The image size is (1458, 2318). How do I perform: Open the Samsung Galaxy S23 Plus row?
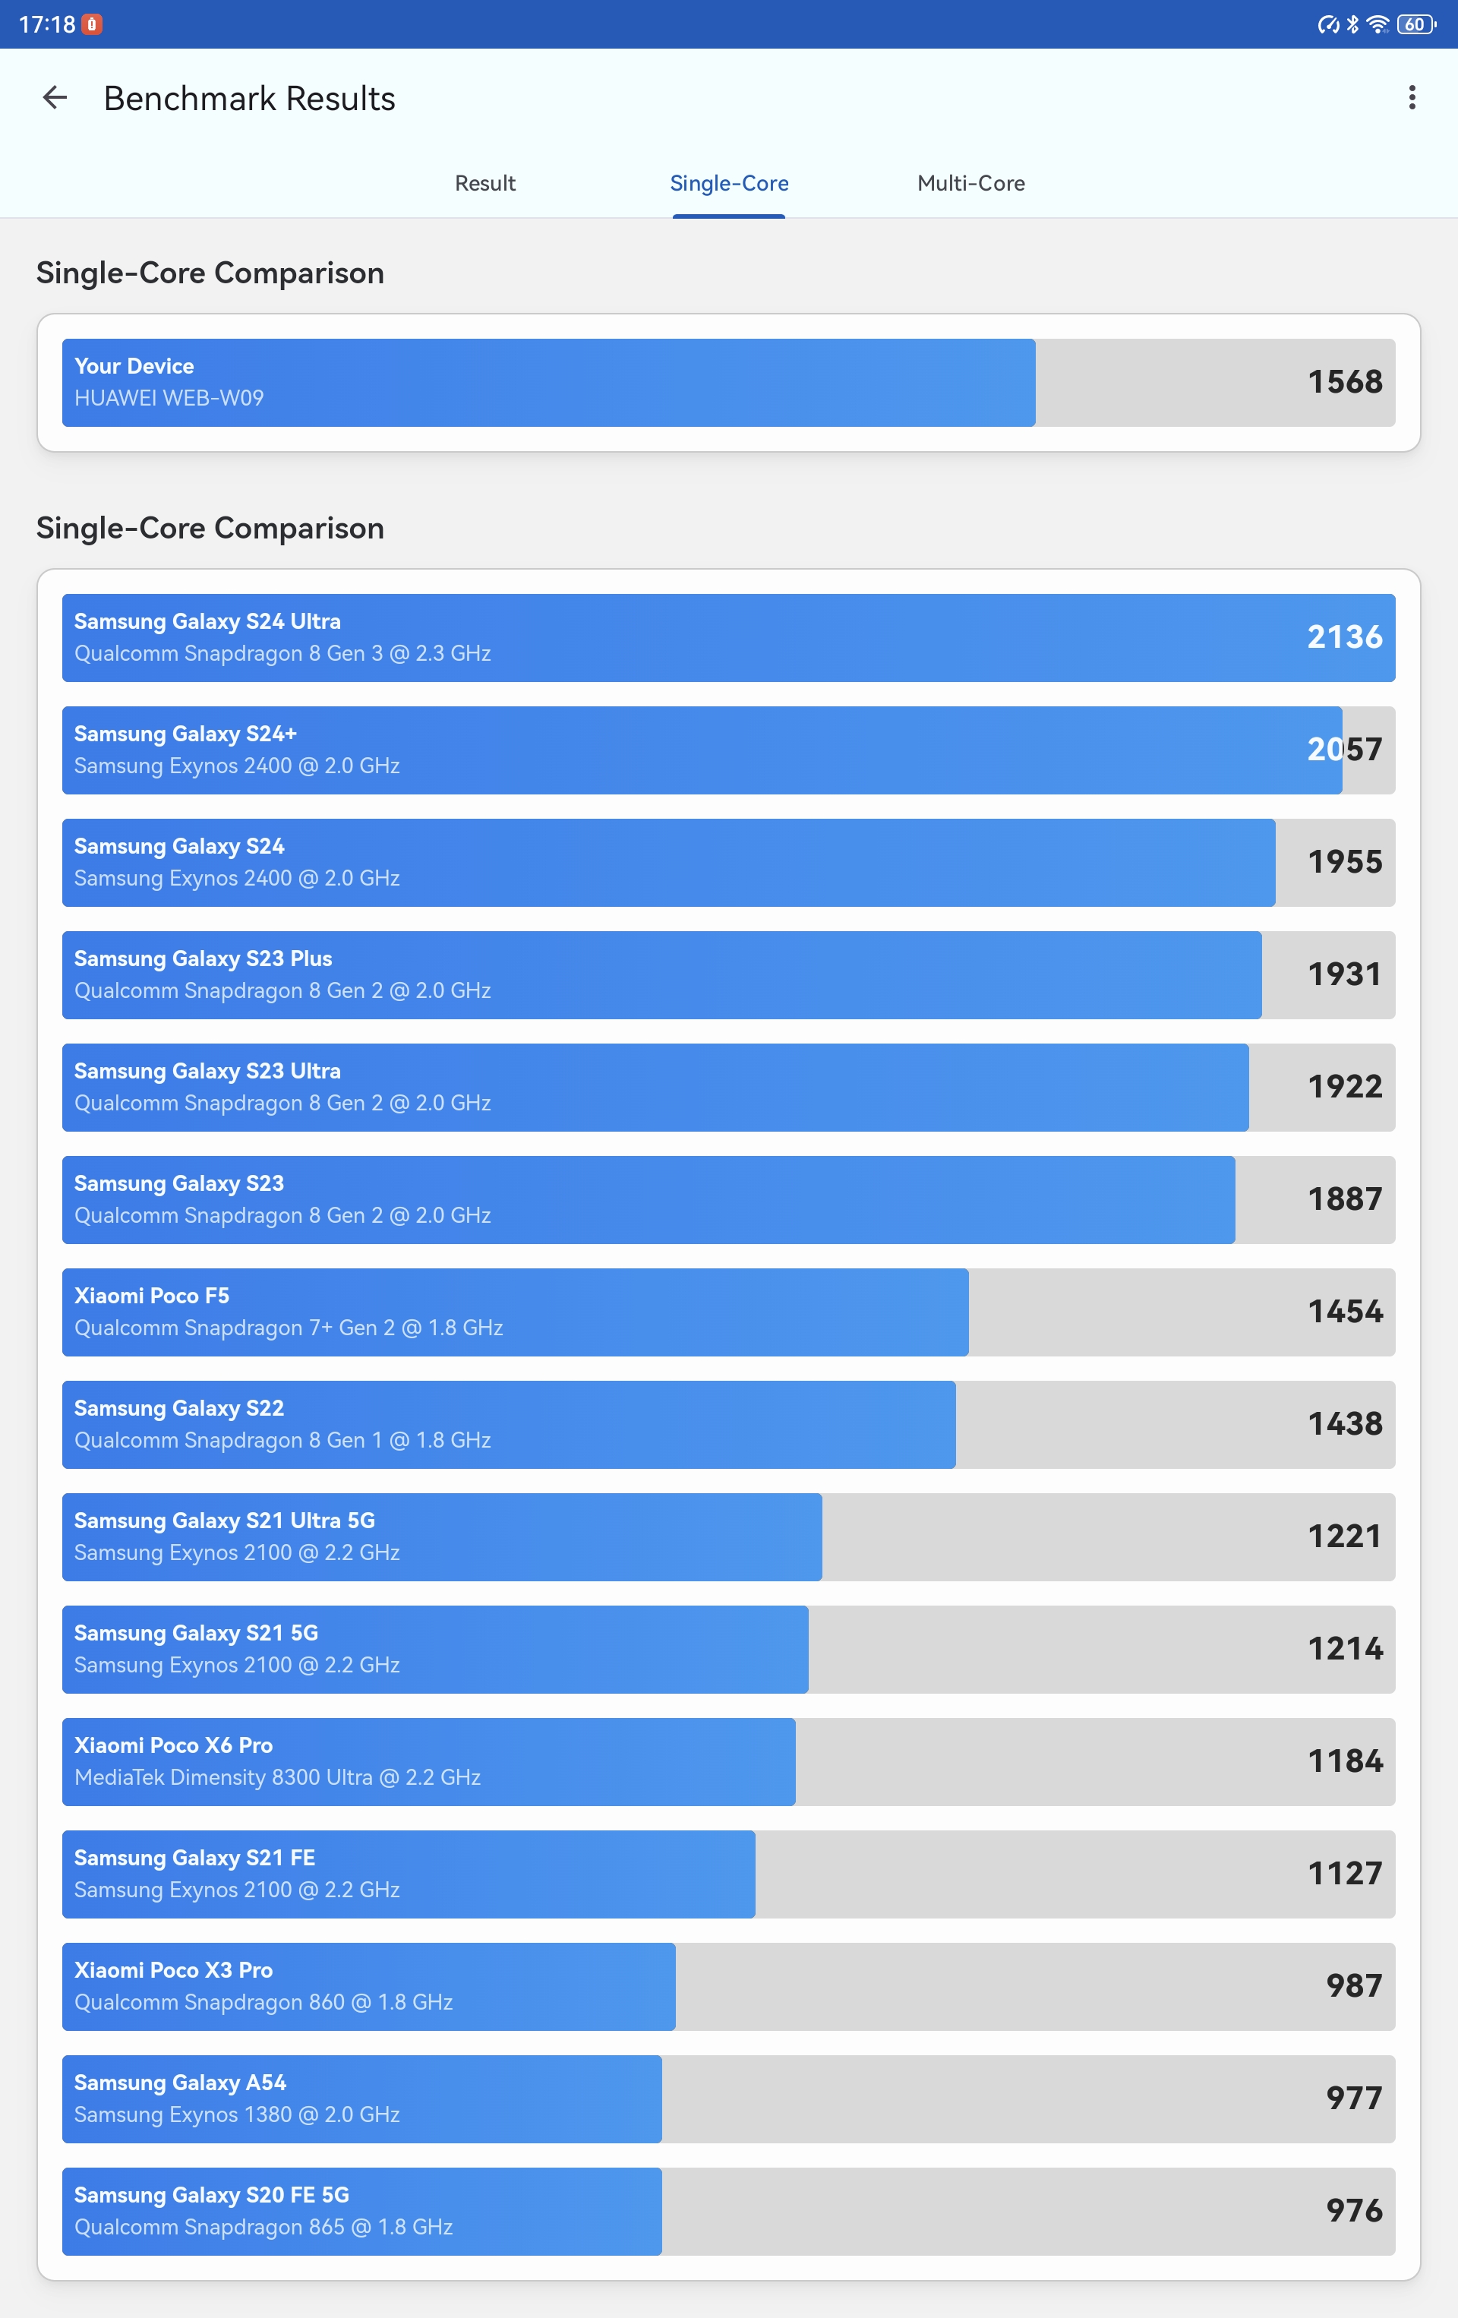(728, 974)
